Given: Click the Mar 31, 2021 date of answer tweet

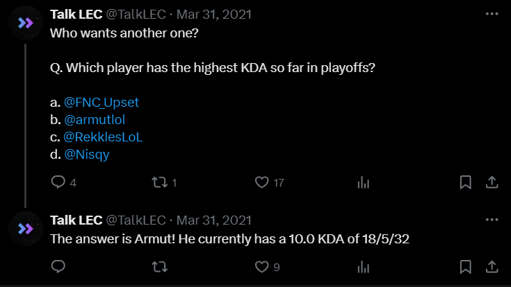Looking at the screenshot, I should [215, 220].
